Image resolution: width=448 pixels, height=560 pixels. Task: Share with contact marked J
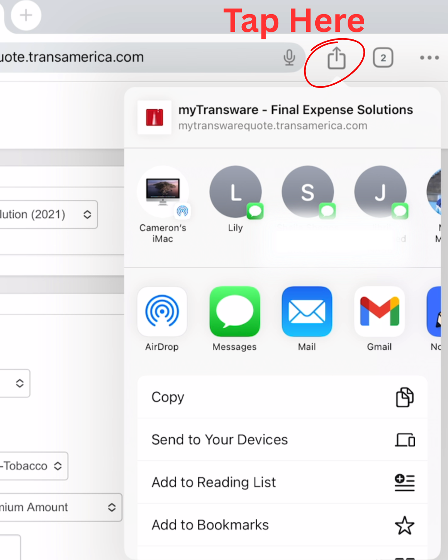coord(380,192)
